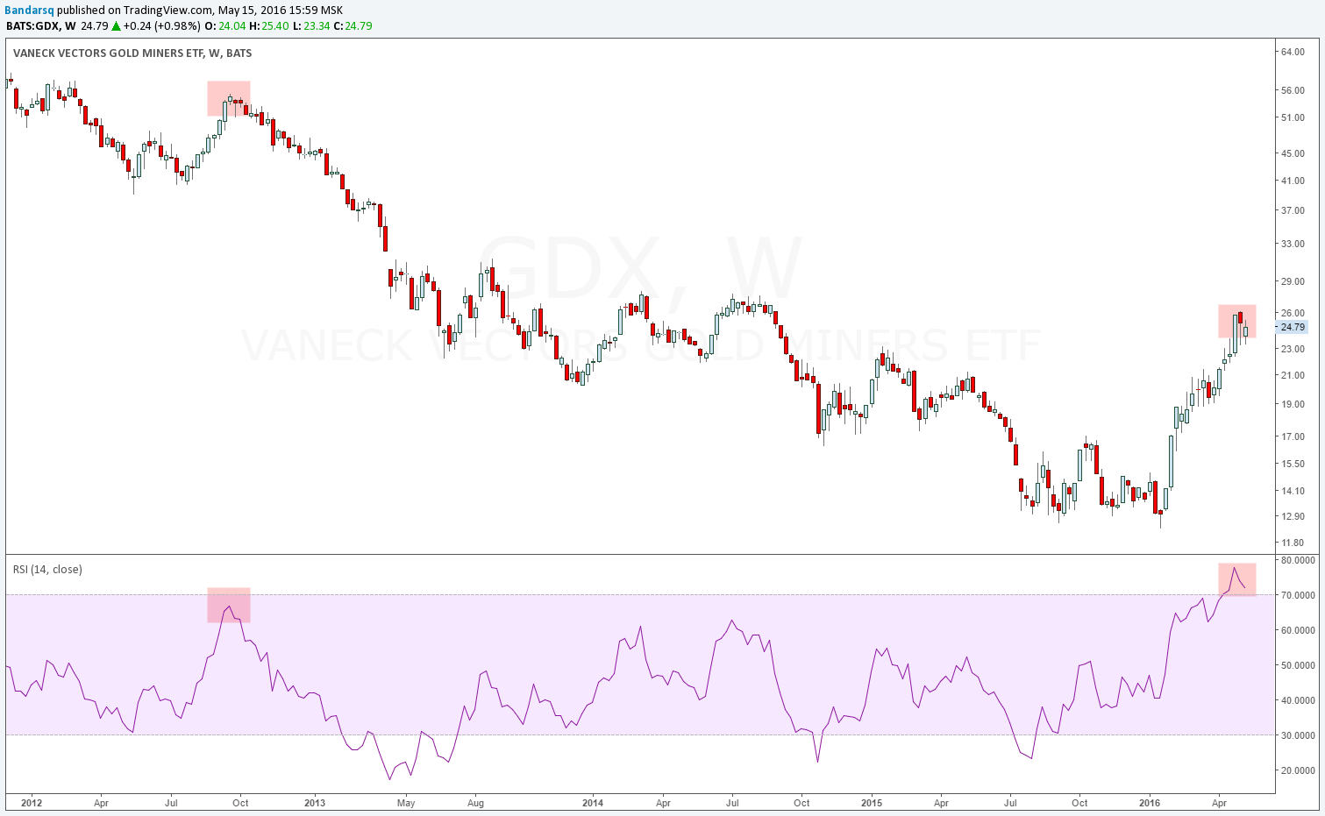1325x816 pixels.
Task: Click the 21.00 price axis label
Action: coord(1293,375)
